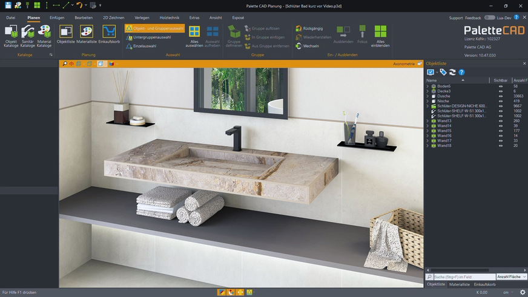Toggle visibility of Nische

pos(501,101)
